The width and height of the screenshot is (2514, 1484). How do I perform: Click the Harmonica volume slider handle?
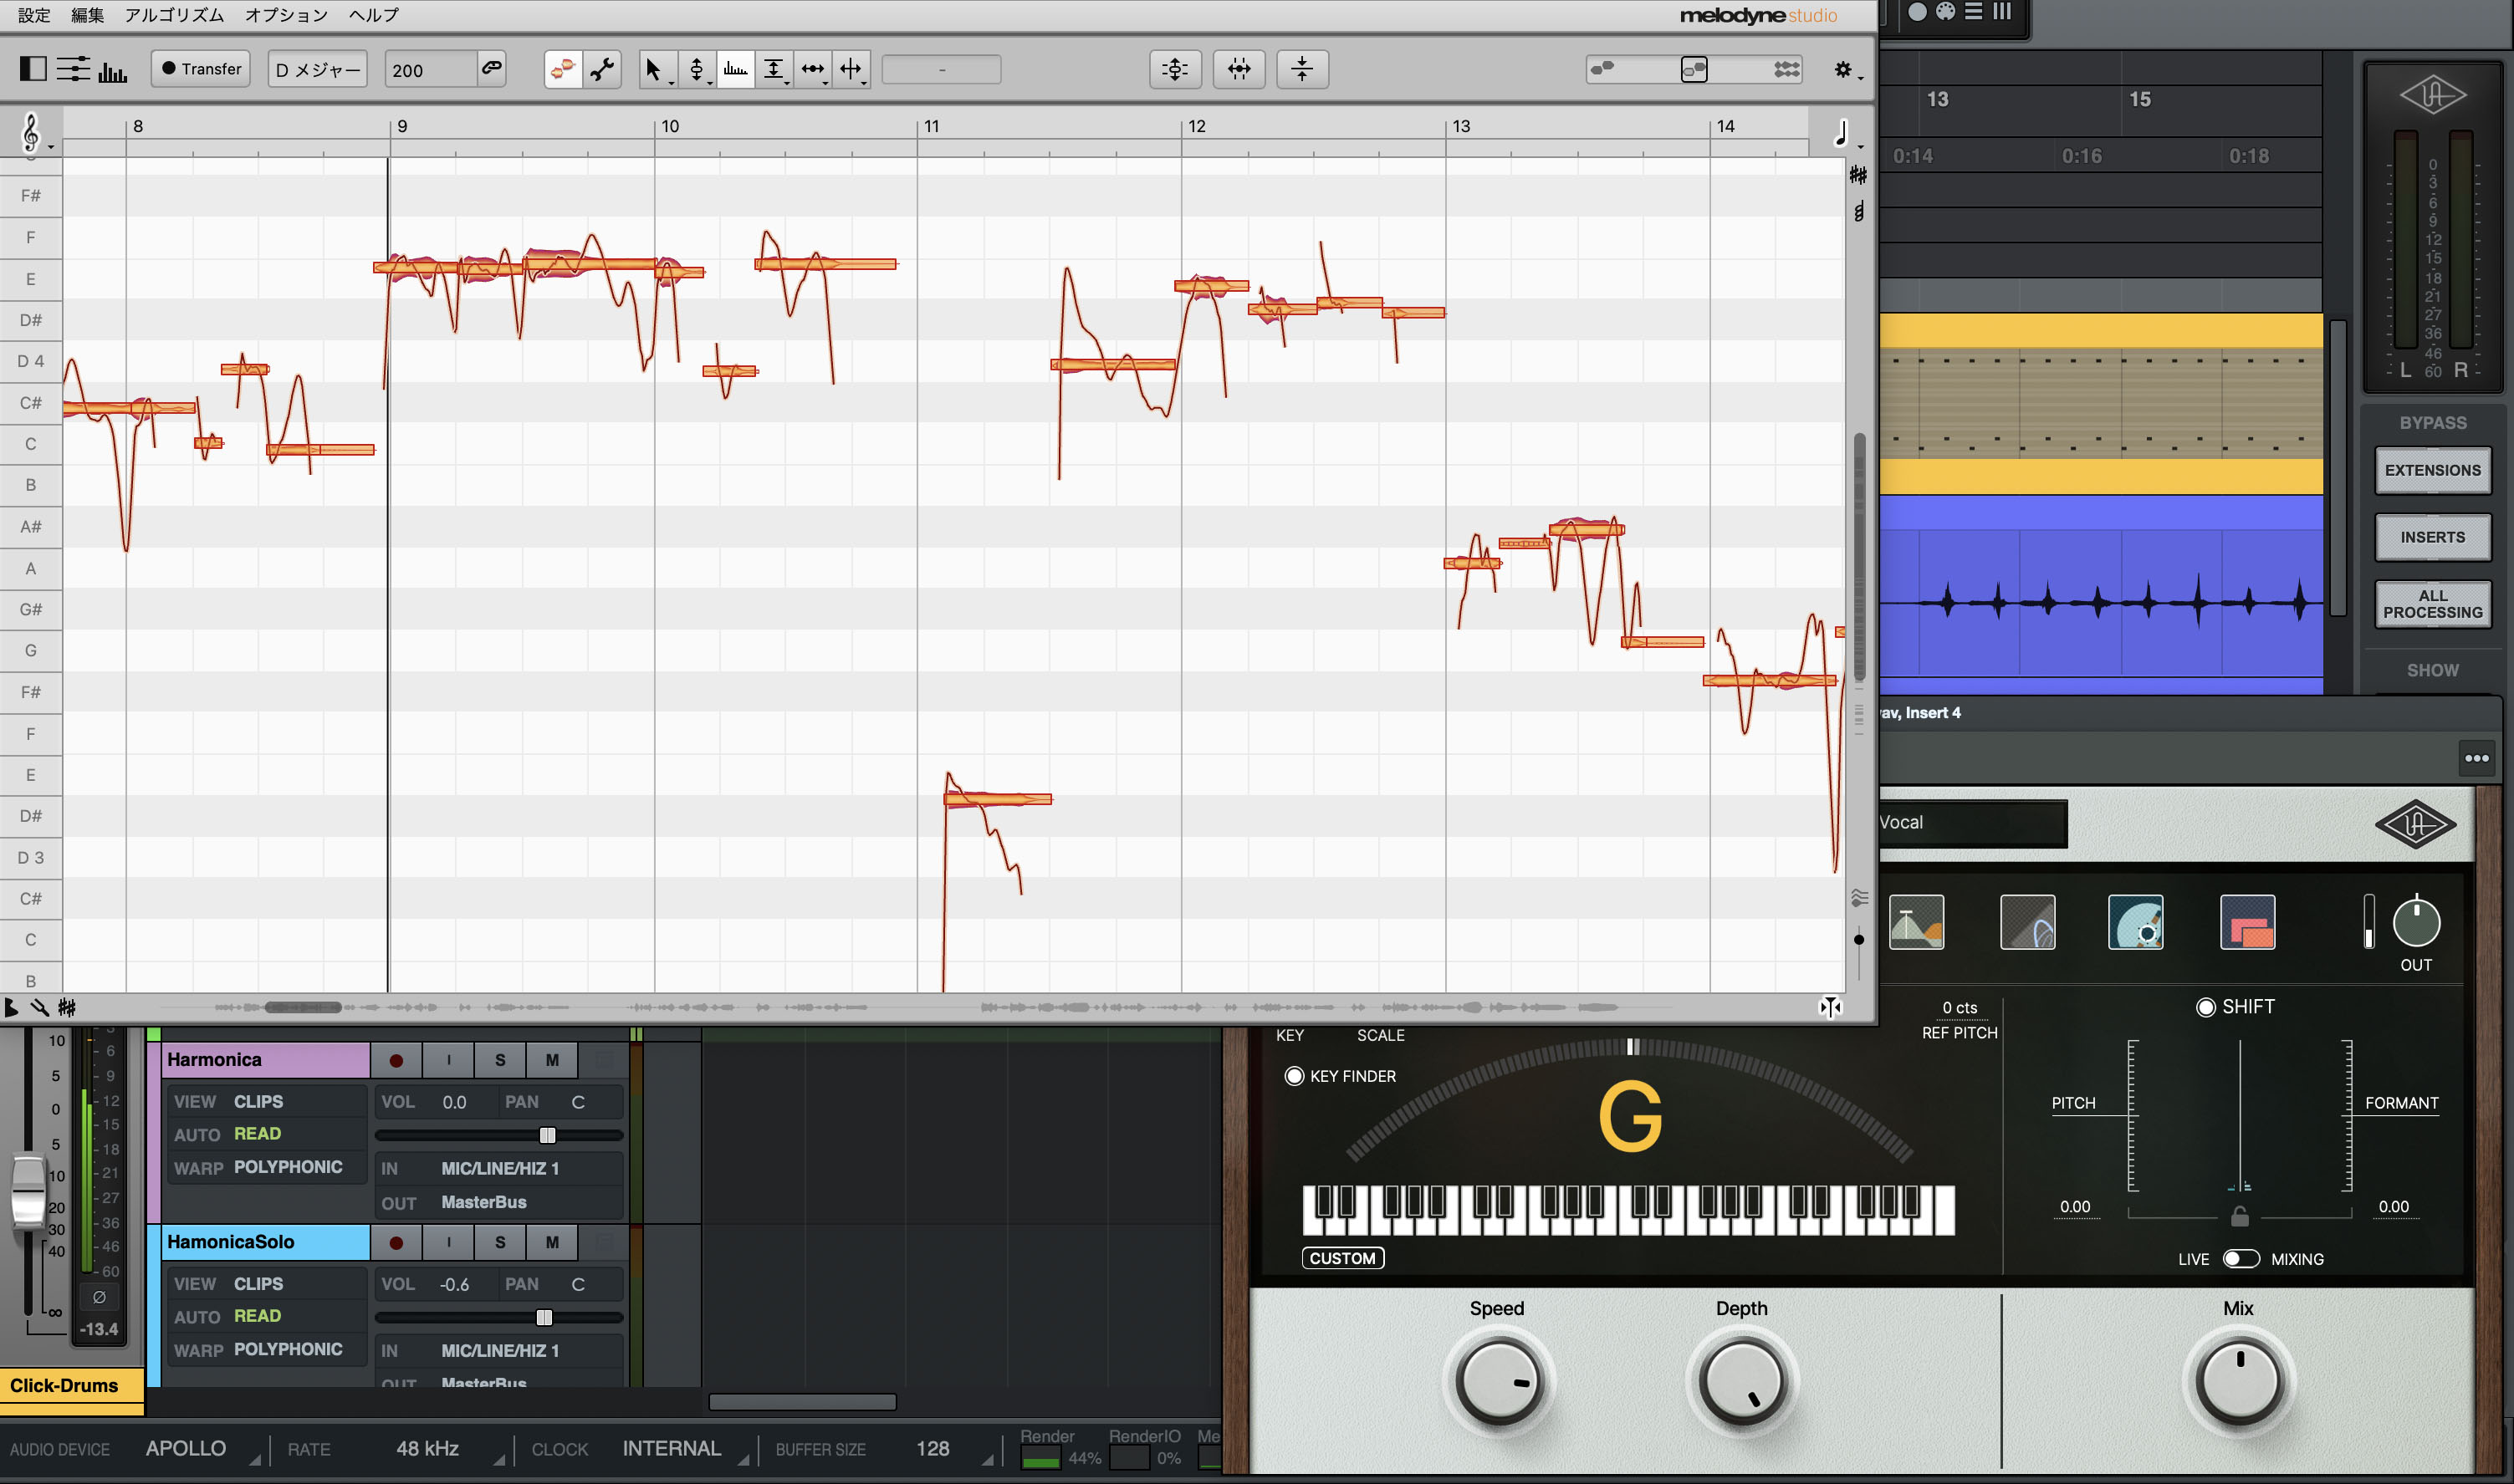coord(547,1135)
